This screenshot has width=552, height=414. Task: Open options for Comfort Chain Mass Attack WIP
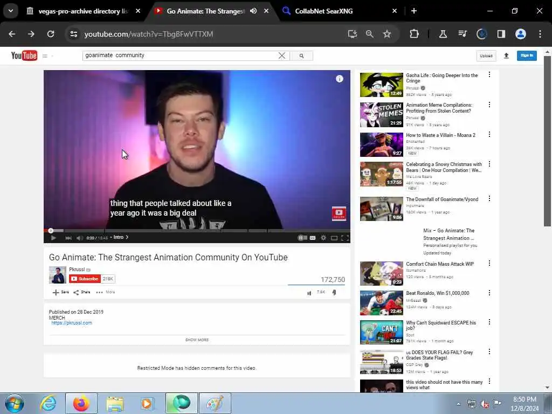[x=489, y=263]
